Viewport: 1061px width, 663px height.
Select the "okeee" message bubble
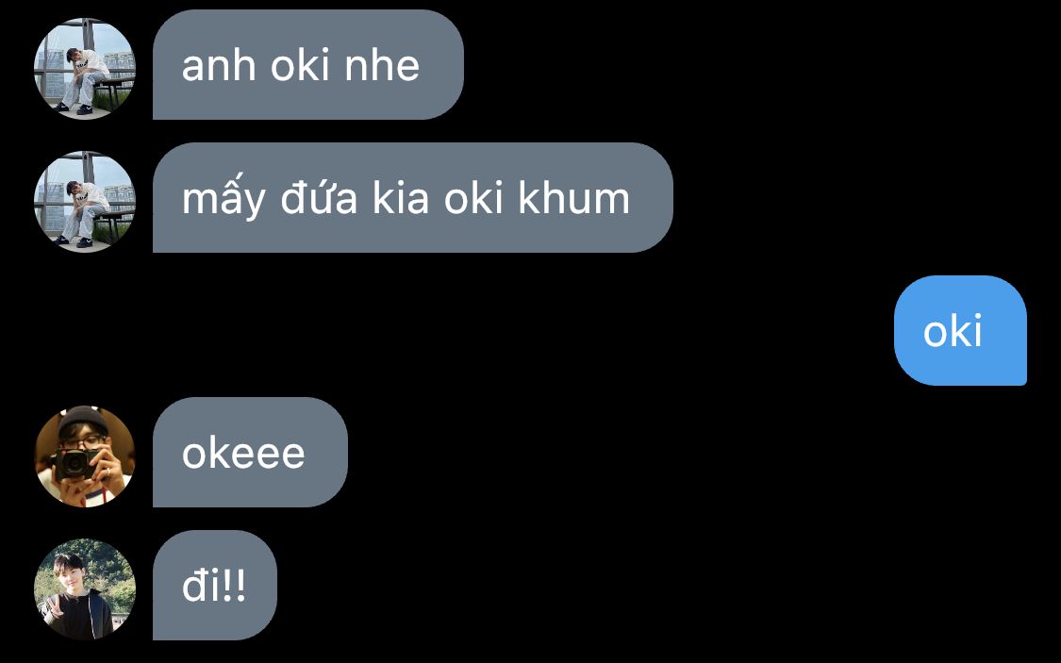pos(250,452)
